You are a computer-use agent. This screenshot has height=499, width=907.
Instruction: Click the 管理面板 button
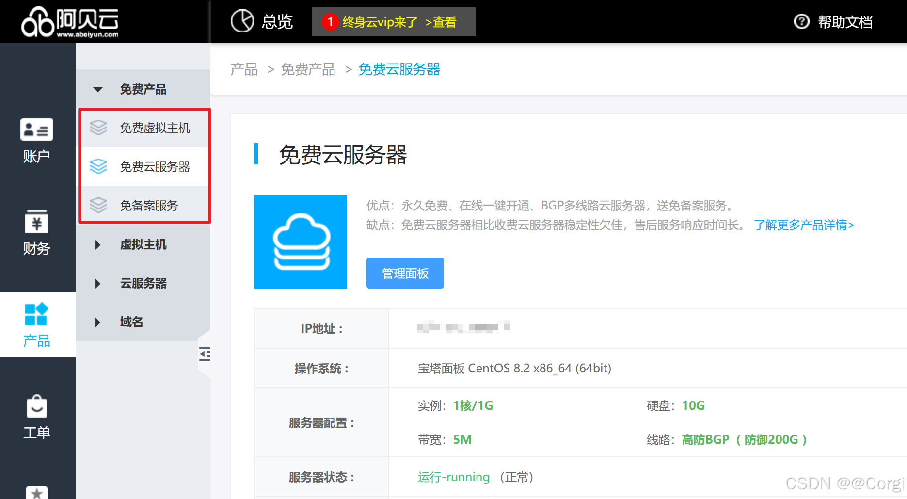[405, 273]
